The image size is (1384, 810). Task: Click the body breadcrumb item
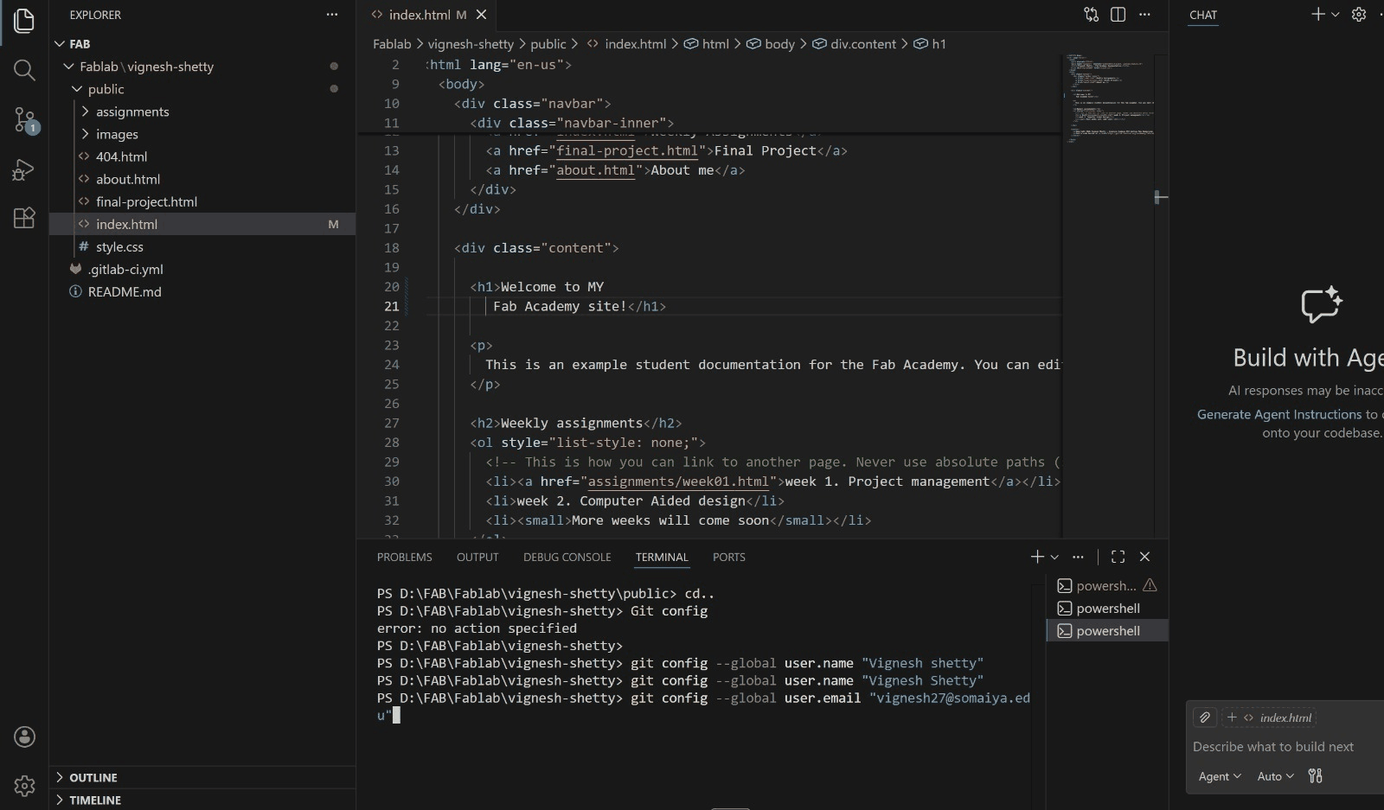coord(771,44)
